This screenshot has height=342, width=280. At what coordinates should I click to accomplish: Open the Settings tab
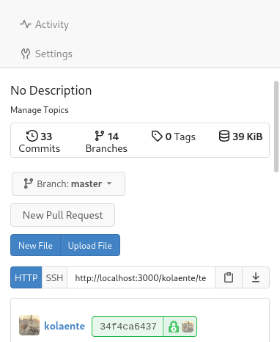pos(46,54)
